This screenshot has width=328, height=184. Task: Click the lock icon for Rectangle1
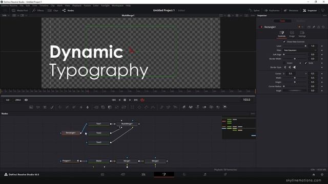click(x=319, y=27)
